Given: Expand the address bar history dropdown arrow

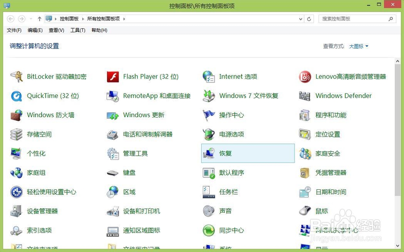Looking at the screenshot, I should 301,19.
